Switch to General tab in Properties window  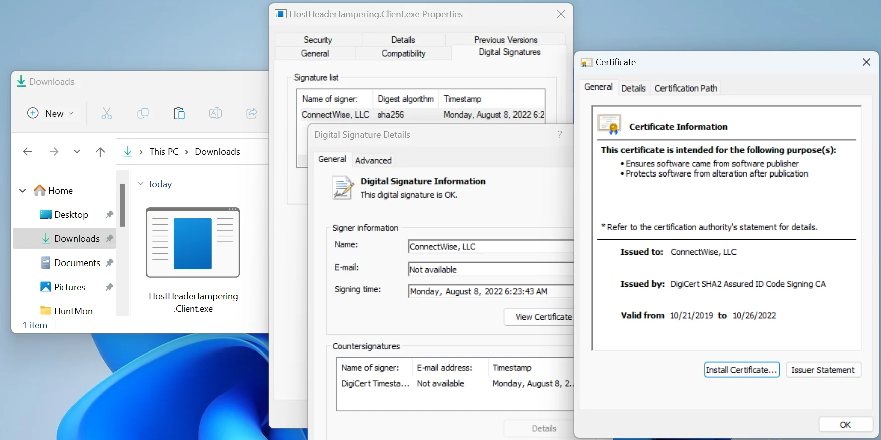(x=315, y=53)
